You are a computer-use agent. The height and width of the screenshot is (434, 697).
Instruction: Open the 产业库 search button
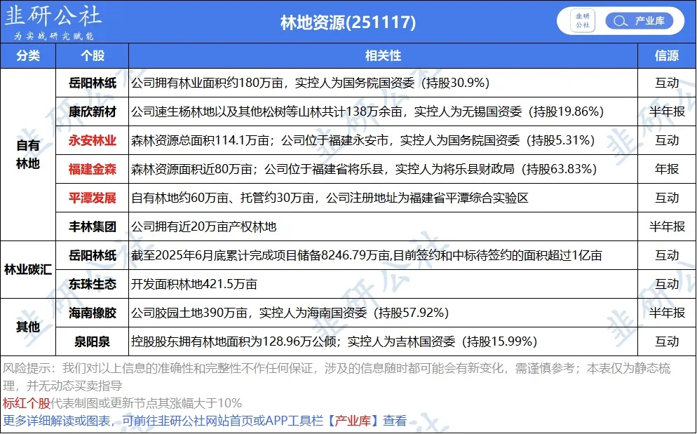pyautogui.click(x=640, y=21)
